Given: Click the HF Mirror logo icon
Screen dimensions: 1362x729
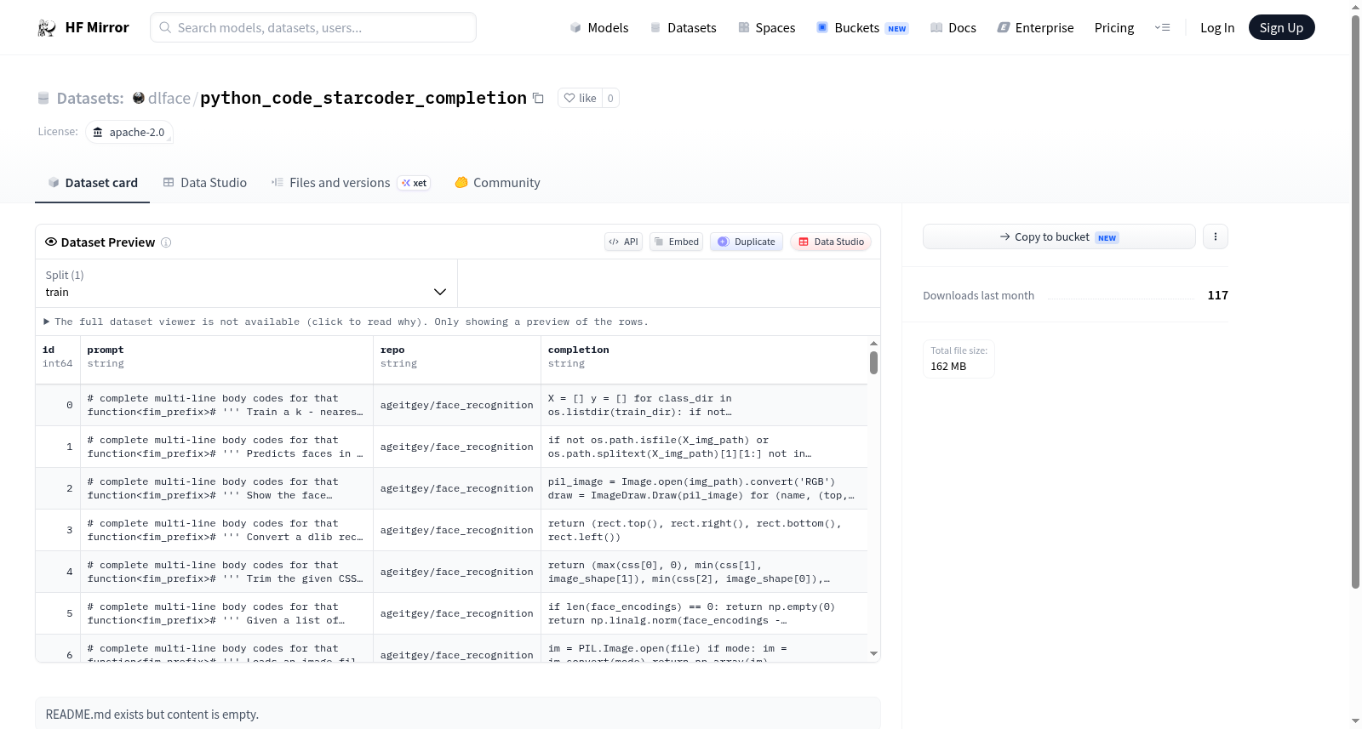Looking at the screenshot, I should (47, 28).
